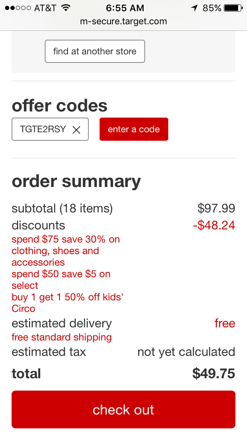Tap the free standard shipping text

pyautogui.click(x=61, y=337)
